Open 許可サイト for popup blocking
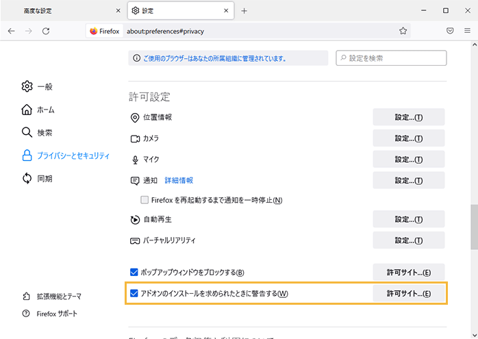Viewport: 478px width, 339px height. 408,273
